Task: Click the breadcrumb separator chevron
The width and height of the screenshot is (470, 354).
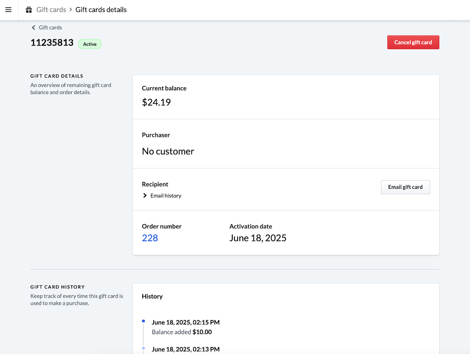Action: pyautogui.click(x=70, y=10)
